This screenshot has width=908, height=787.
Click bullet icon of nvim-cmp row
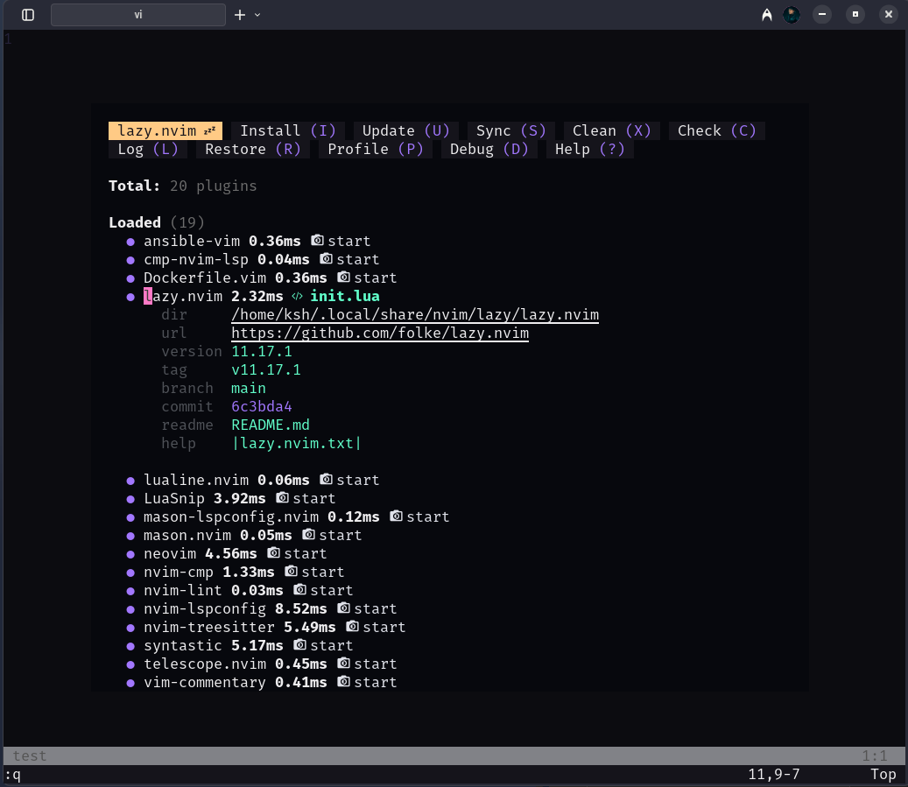tap(130, 573)
